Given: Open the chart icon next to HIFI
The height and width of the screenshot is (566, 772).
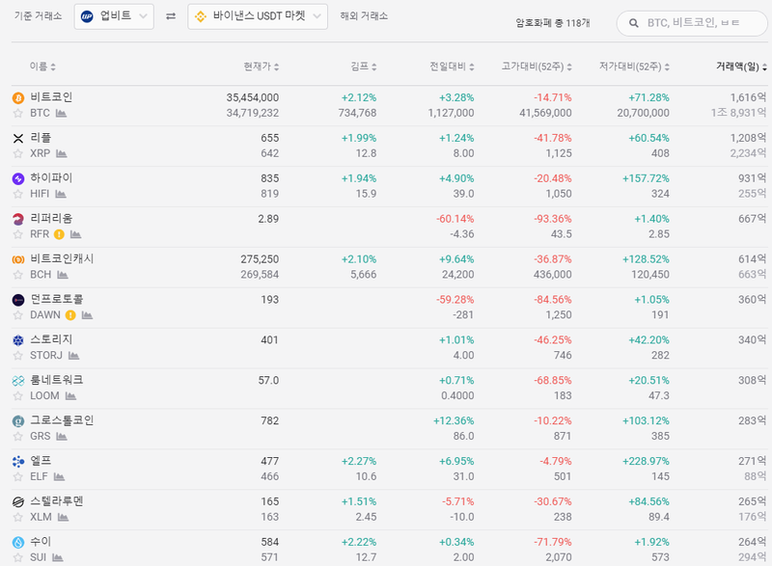Looking at the screenshot, I should point(61,194).
